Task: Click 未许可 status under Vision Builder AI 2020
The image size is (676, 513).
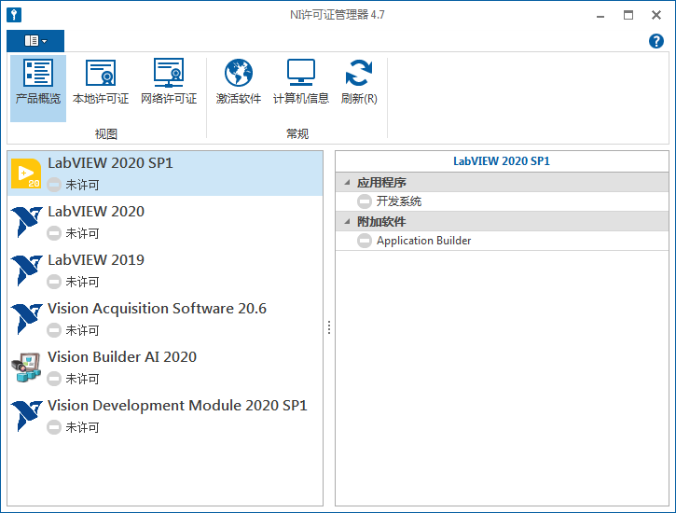Action: pyautogui.click(x=82, y=379)
